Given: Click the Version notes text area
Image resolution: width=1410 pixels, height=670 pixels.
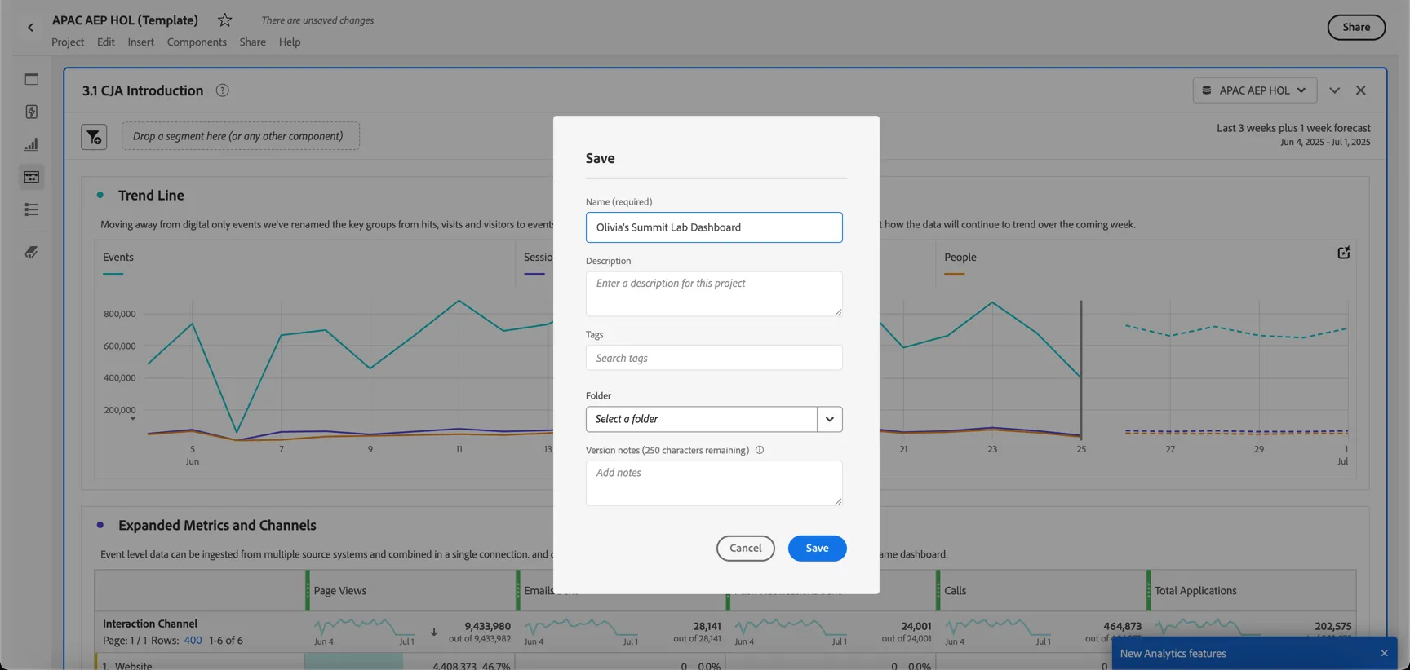Looking at the screenshot, I should point(714,483).
